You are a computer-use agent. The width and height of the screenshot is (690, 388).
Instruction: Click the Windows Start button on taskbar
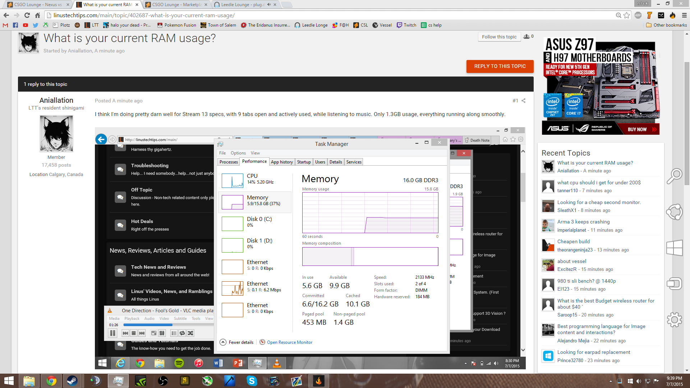click(9, 381)
